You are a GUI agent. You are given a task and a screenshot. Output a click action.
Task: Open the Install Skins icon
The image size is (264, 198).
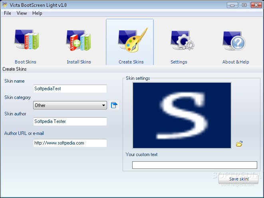78,40
